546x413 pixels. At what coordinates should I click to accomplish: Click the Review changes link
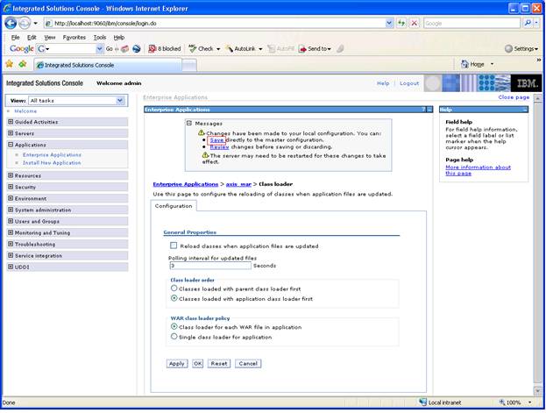pos(219,146)
